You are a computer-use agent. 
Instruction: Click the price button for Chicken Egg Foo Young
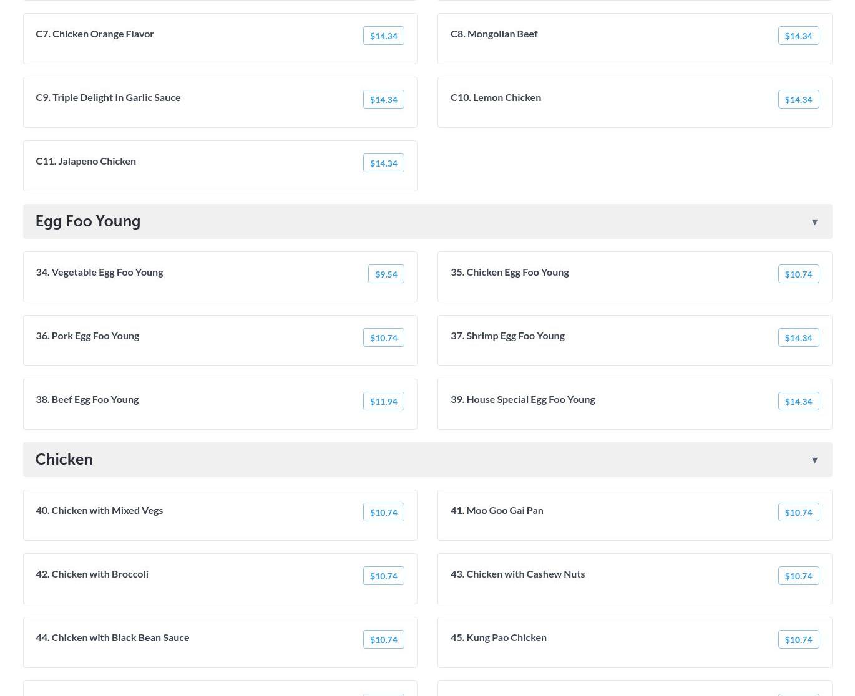[x=798, y=274]
